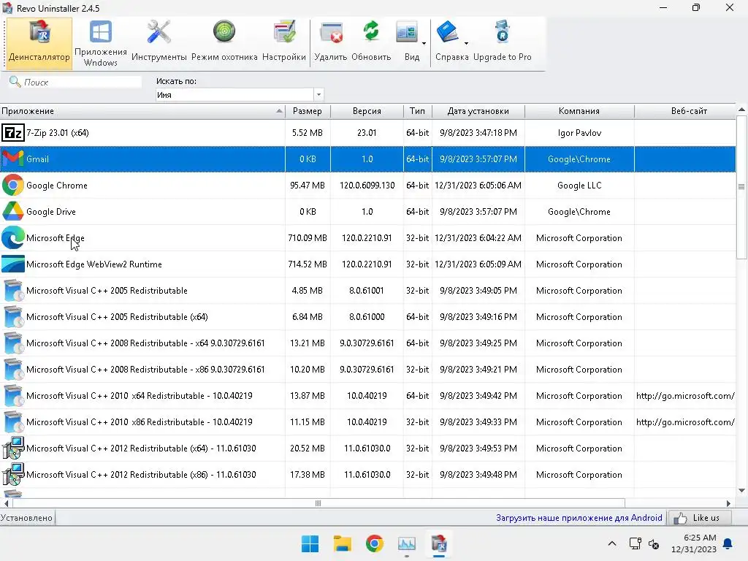Sort by the Размер column header
Viewport: 748px width, 561px height.
tap(308, 111)
